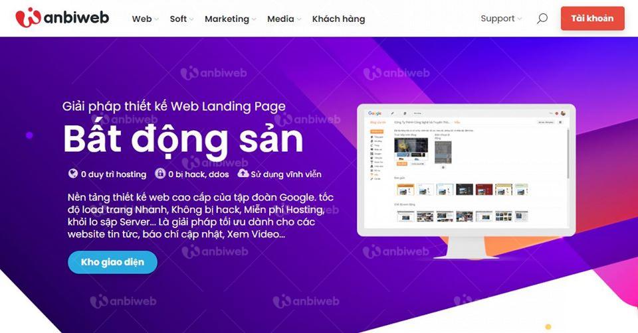Expand the Soft dropdown menu
Viewport: 638px width, 333px height.
[x=181, y=19]
